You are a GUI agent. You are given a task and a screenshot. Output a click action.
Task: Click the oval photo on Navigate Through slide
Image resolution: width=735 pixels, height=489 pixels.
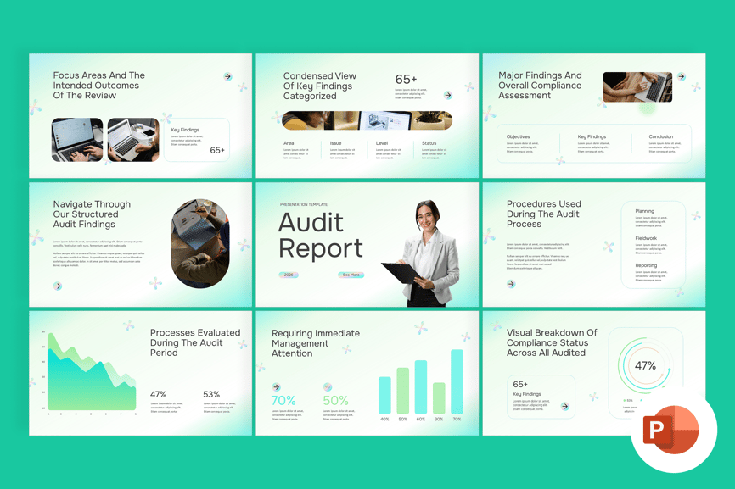(200, 244)
